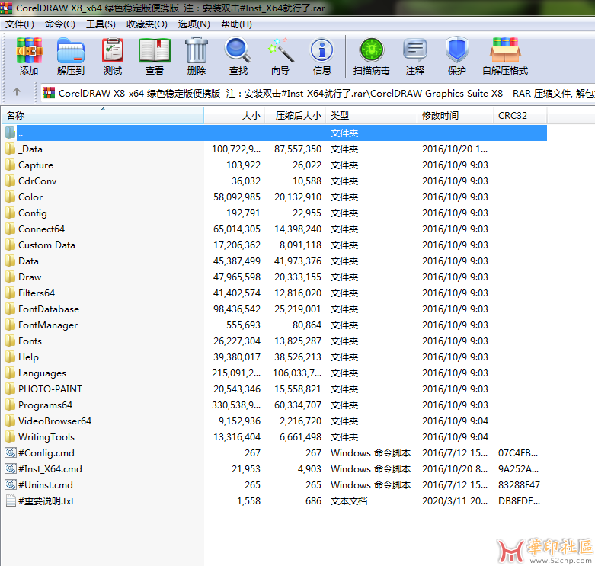
Task: Select the Filters64 folder name
Action: pos(37,293)
